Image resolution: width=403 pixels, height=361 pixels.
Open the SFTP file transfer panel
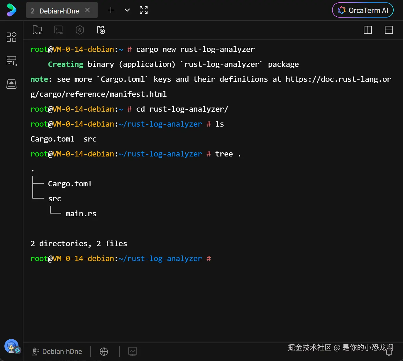coord(38,30)
